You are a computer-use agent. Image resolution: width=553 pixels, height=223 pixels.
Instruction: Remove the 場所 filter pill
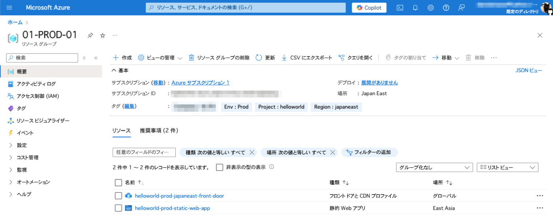(x=333, y=152)
